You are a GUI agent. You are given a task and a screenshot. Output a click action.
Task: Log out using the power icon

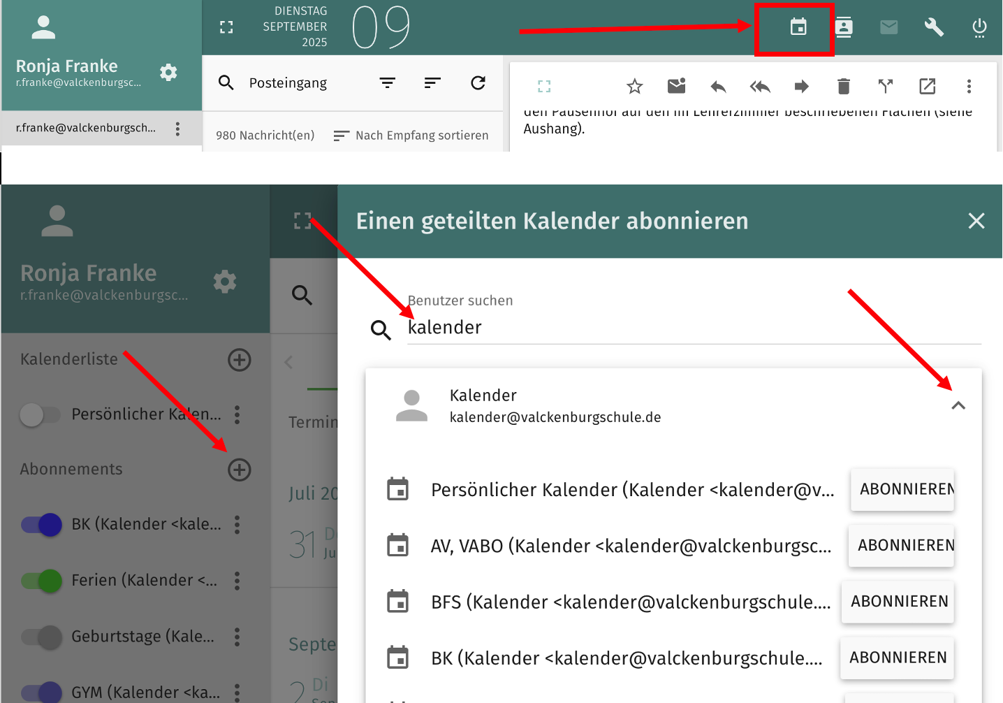[979, 27]
